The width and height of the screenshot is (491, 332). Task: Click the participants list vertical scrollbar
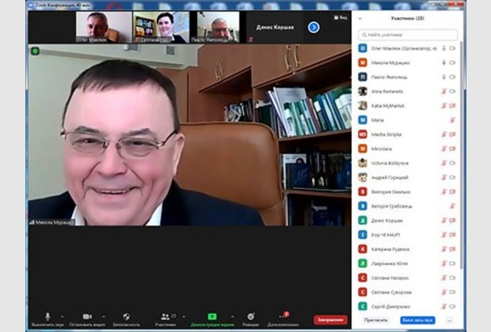[x=461, y=155]
